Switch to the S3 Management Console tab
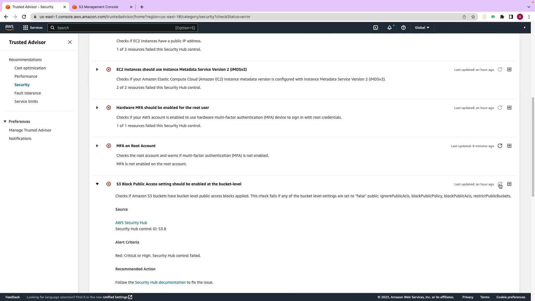This screenshot has height=301, width=535. 98,7
